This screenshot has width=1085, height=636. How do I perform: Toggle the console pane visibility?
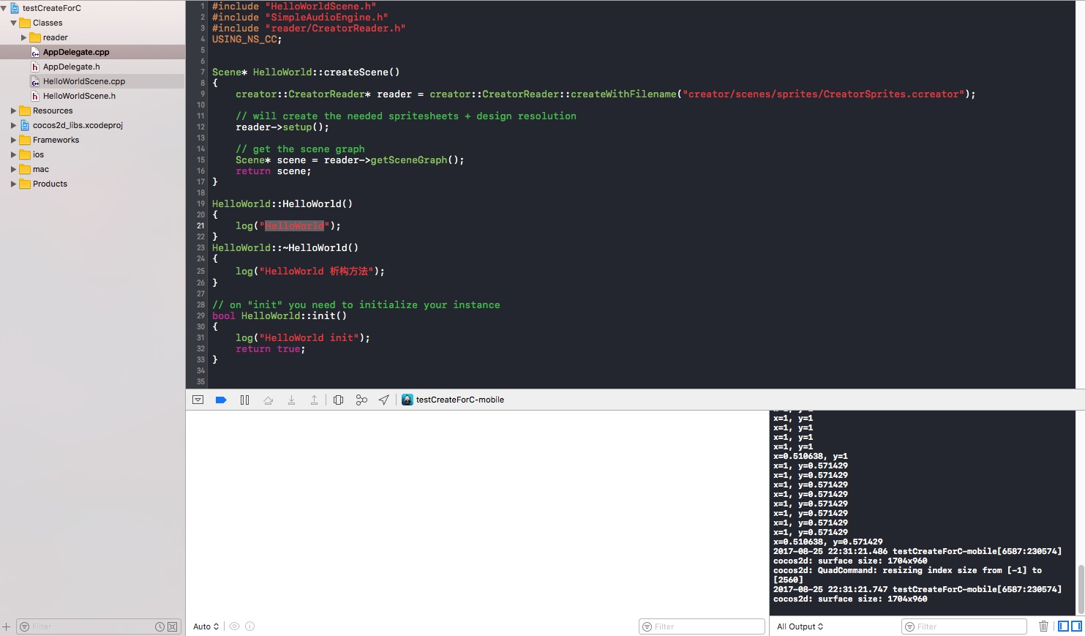(x=1076, y=626)
